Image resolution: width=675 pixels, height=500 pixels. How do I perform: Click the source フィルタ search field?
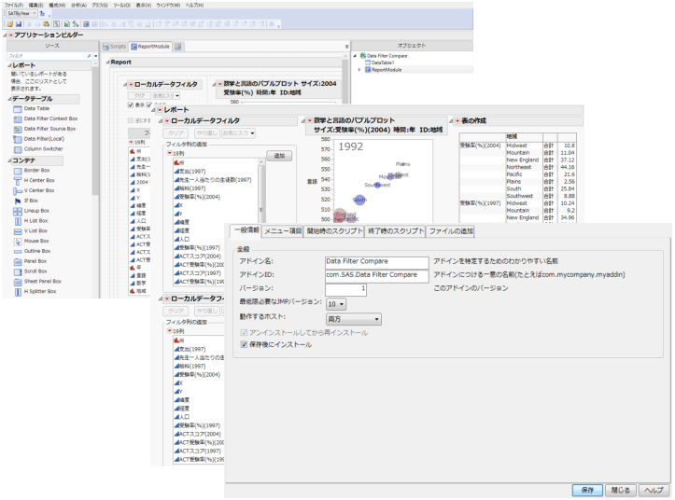tap(49, 56)
